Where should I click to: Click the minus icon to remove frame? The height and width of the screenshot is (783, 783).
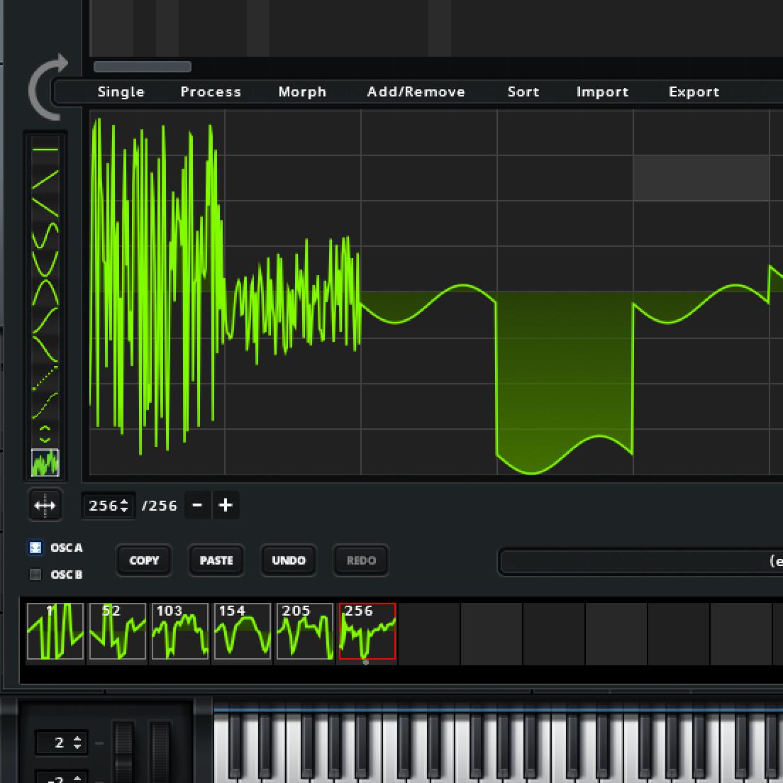pyautogui.click(x=198, y=505)
